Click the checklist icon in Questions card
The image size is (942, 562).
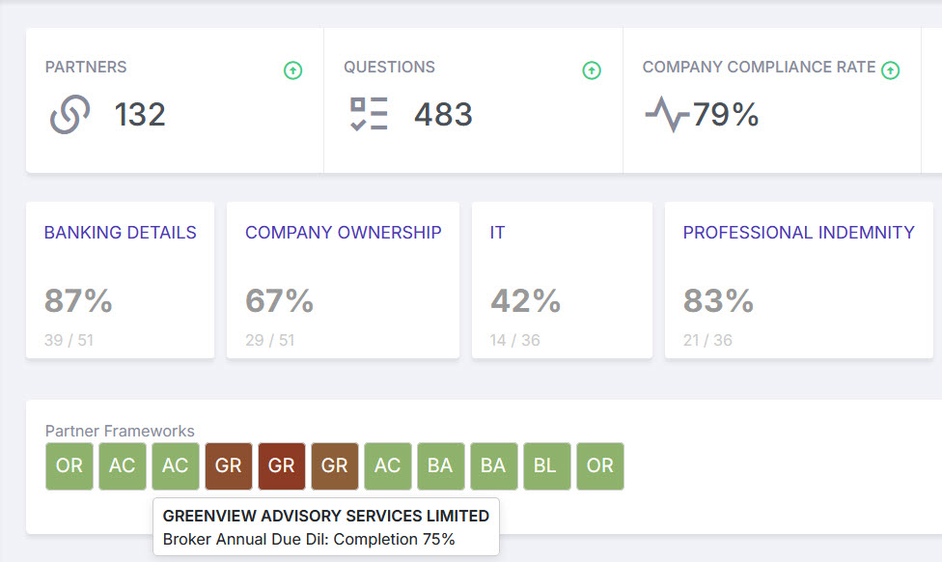point(369,115)
